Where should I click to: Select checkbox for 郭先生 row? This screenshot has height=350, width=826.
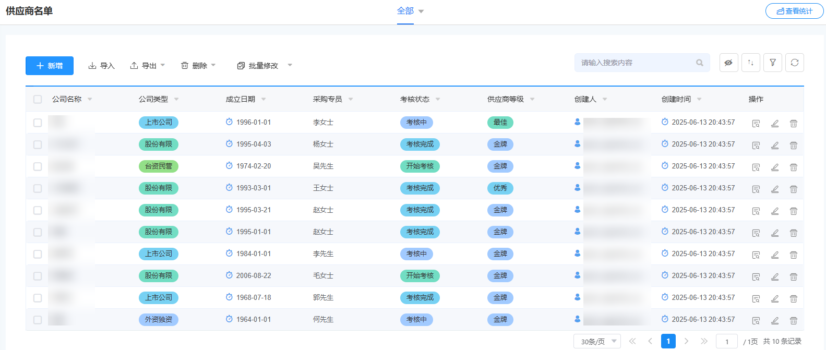point(38,298)
